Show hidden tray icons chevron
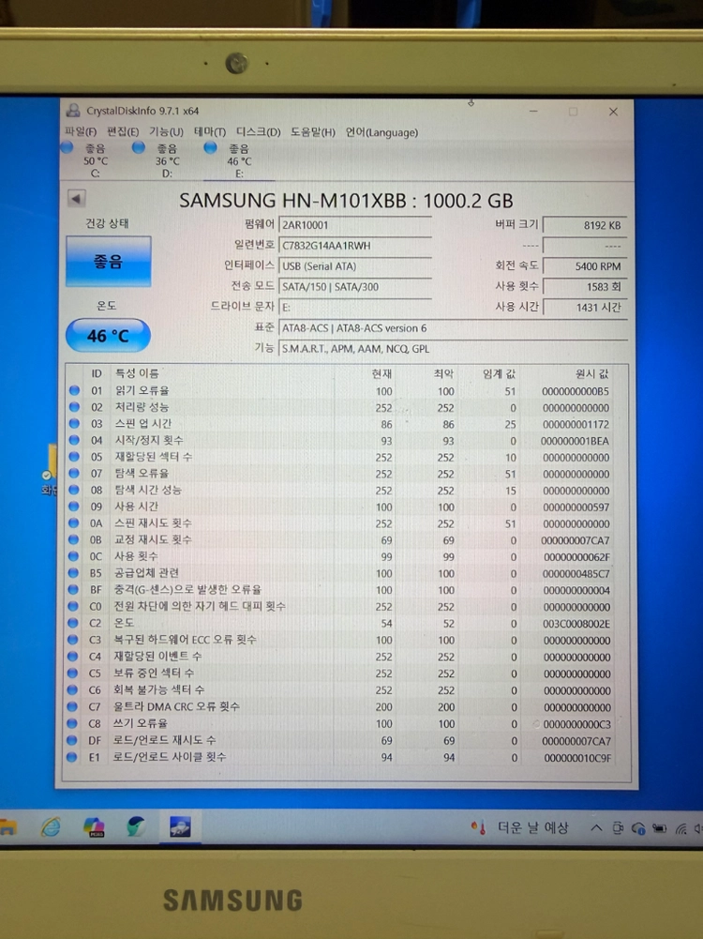 (x=596, y=828)
